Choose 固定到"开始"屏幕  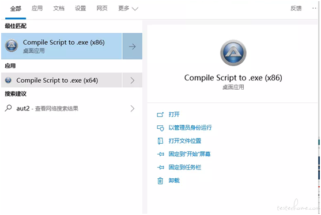[190, 154]
